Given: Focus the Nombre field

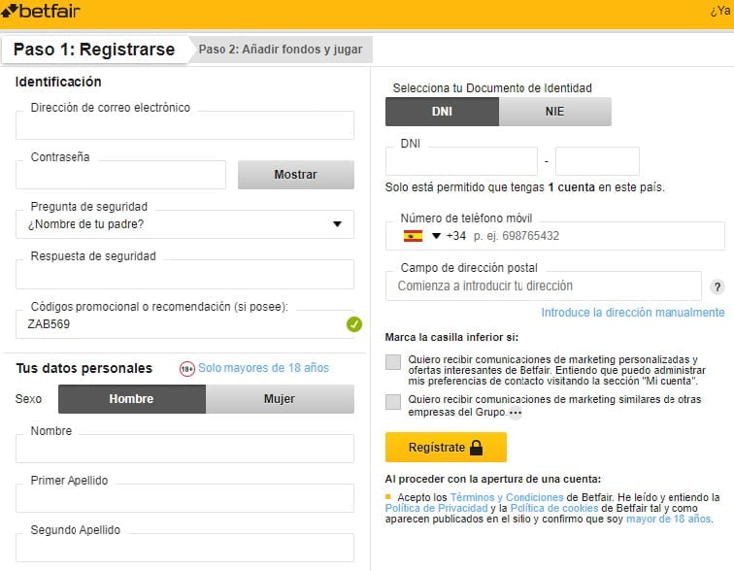Looking at the screenshot, I should tap(184, 449).
